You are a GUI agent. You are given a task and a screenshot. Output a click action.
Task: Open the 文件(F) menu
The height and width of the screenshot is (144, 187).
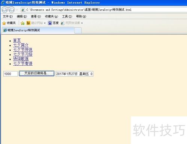8,16
